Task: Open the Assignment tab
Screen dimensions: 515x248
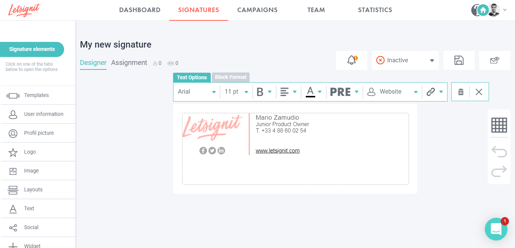Action: 129,63
